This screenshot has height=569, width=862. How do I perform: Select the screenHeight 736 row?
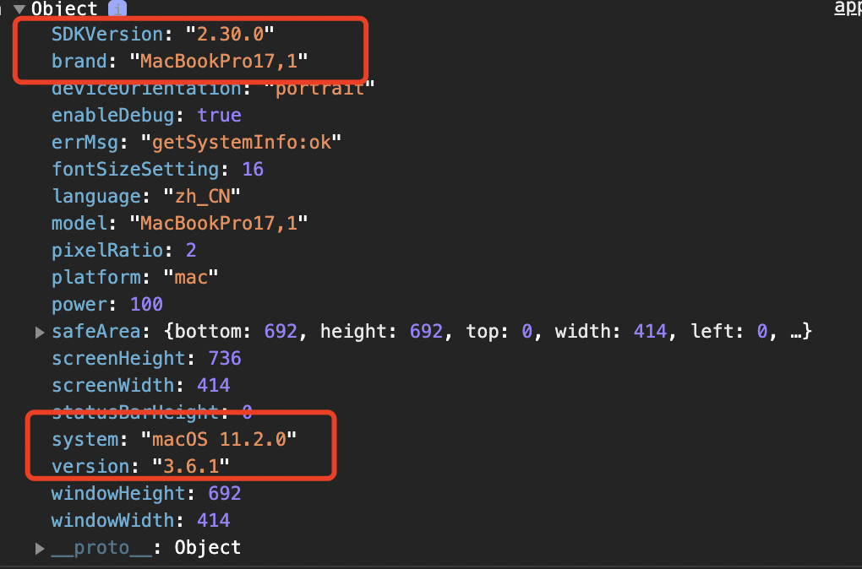pos(146,358)
